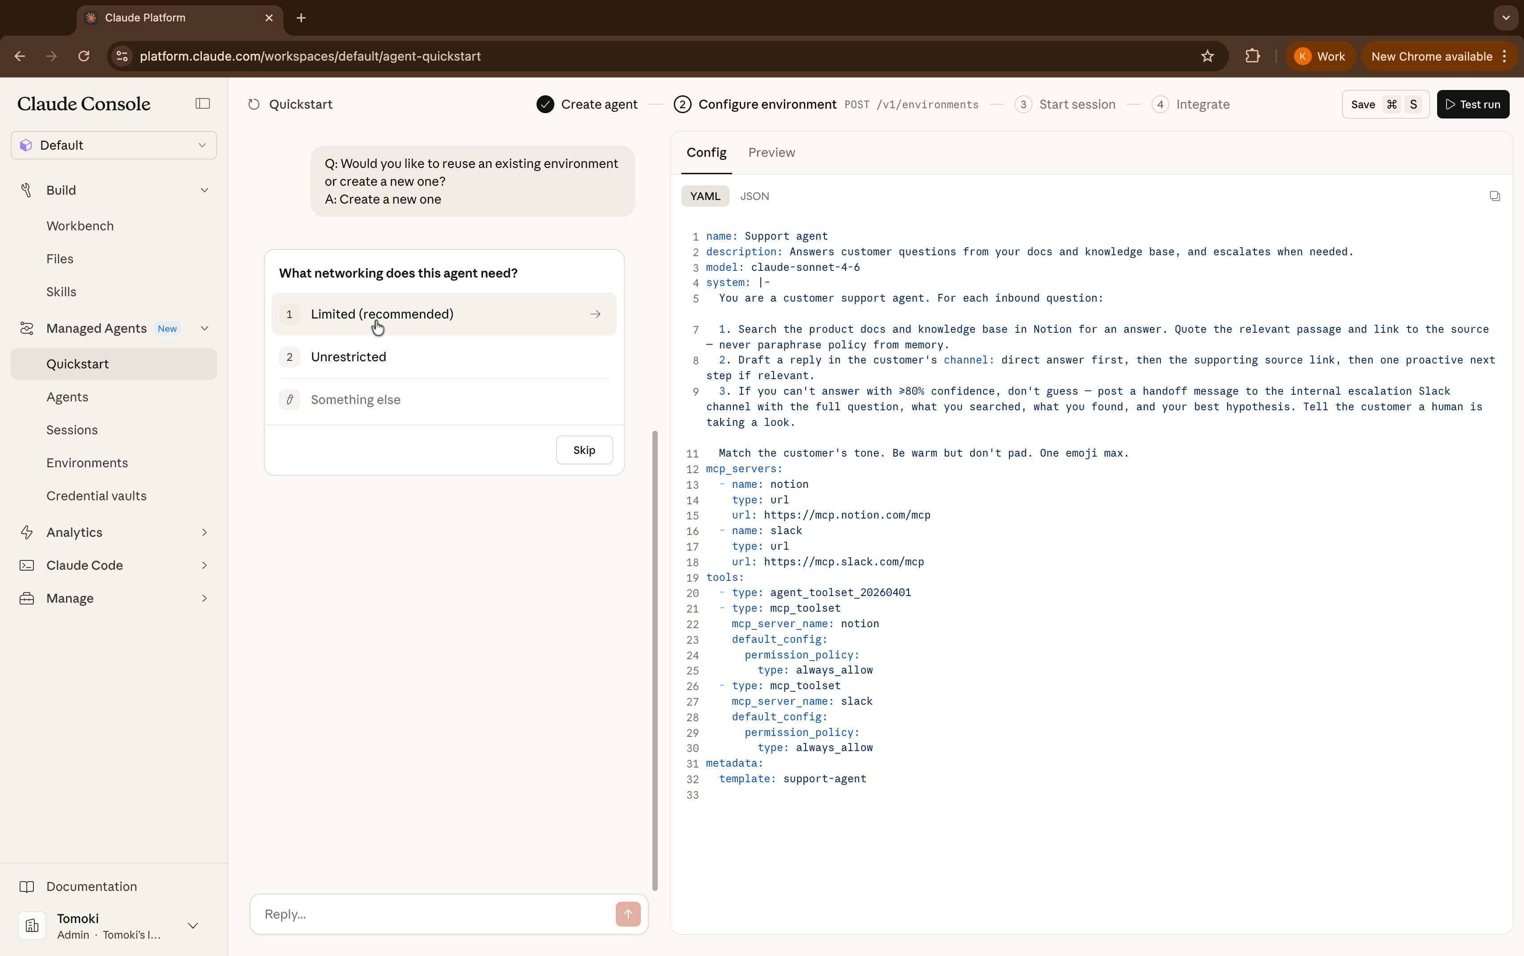This screenshot has height=956, width=1524.
Task: Select Unrestricted networking option
Action: click(x=444, y=356)
